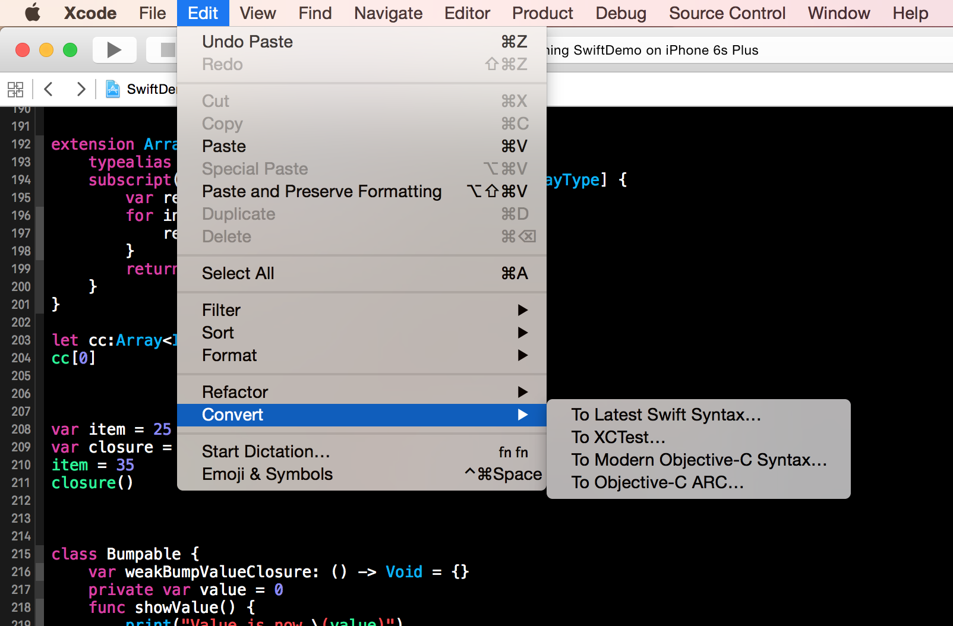Click line number 204 in the gutter
Image resolution: width=953 pixels, height=626 pixels.
click(21, 358)
